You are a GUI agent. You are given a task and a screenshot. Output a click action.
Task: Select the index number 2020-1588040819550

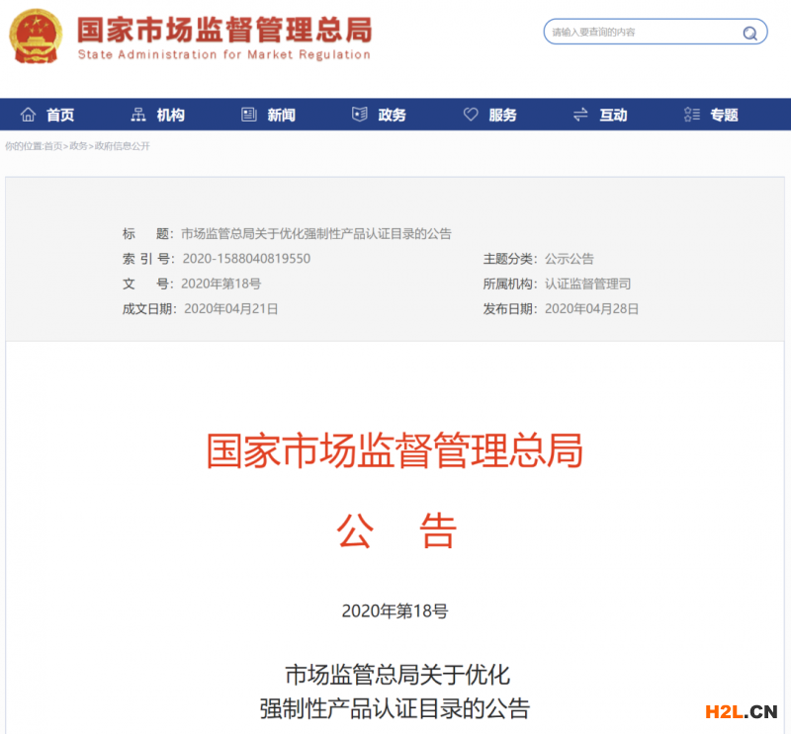click(x=246, y=259)
